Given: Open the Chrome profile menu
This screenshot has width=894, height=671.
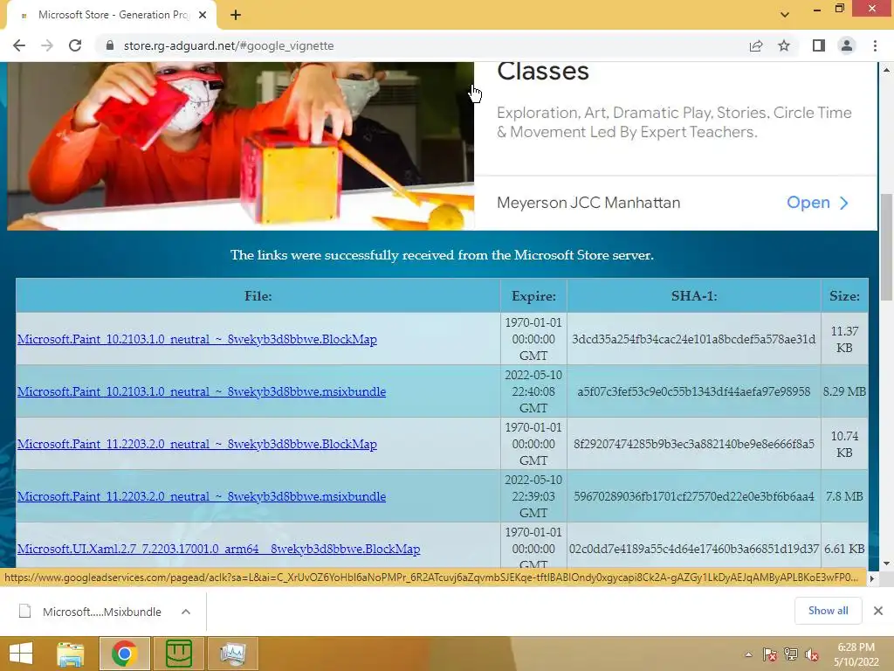Looking at the screenshot, I should point(847,45).
